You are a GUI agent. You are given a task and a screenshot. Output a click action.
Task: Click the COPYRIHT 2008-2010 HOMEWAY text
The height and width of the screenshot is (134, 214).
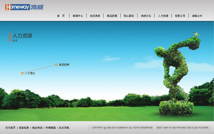pos(122,128)
